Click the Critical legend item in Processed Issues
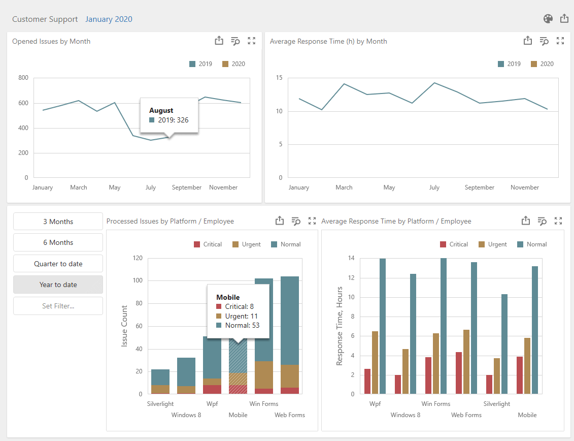The width and height of the screenshot is (574, 441). pos(208,244)
